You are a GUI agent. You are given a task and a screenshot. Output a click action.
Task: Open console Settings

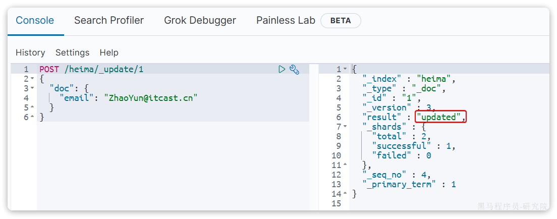[x=72, y=52]
